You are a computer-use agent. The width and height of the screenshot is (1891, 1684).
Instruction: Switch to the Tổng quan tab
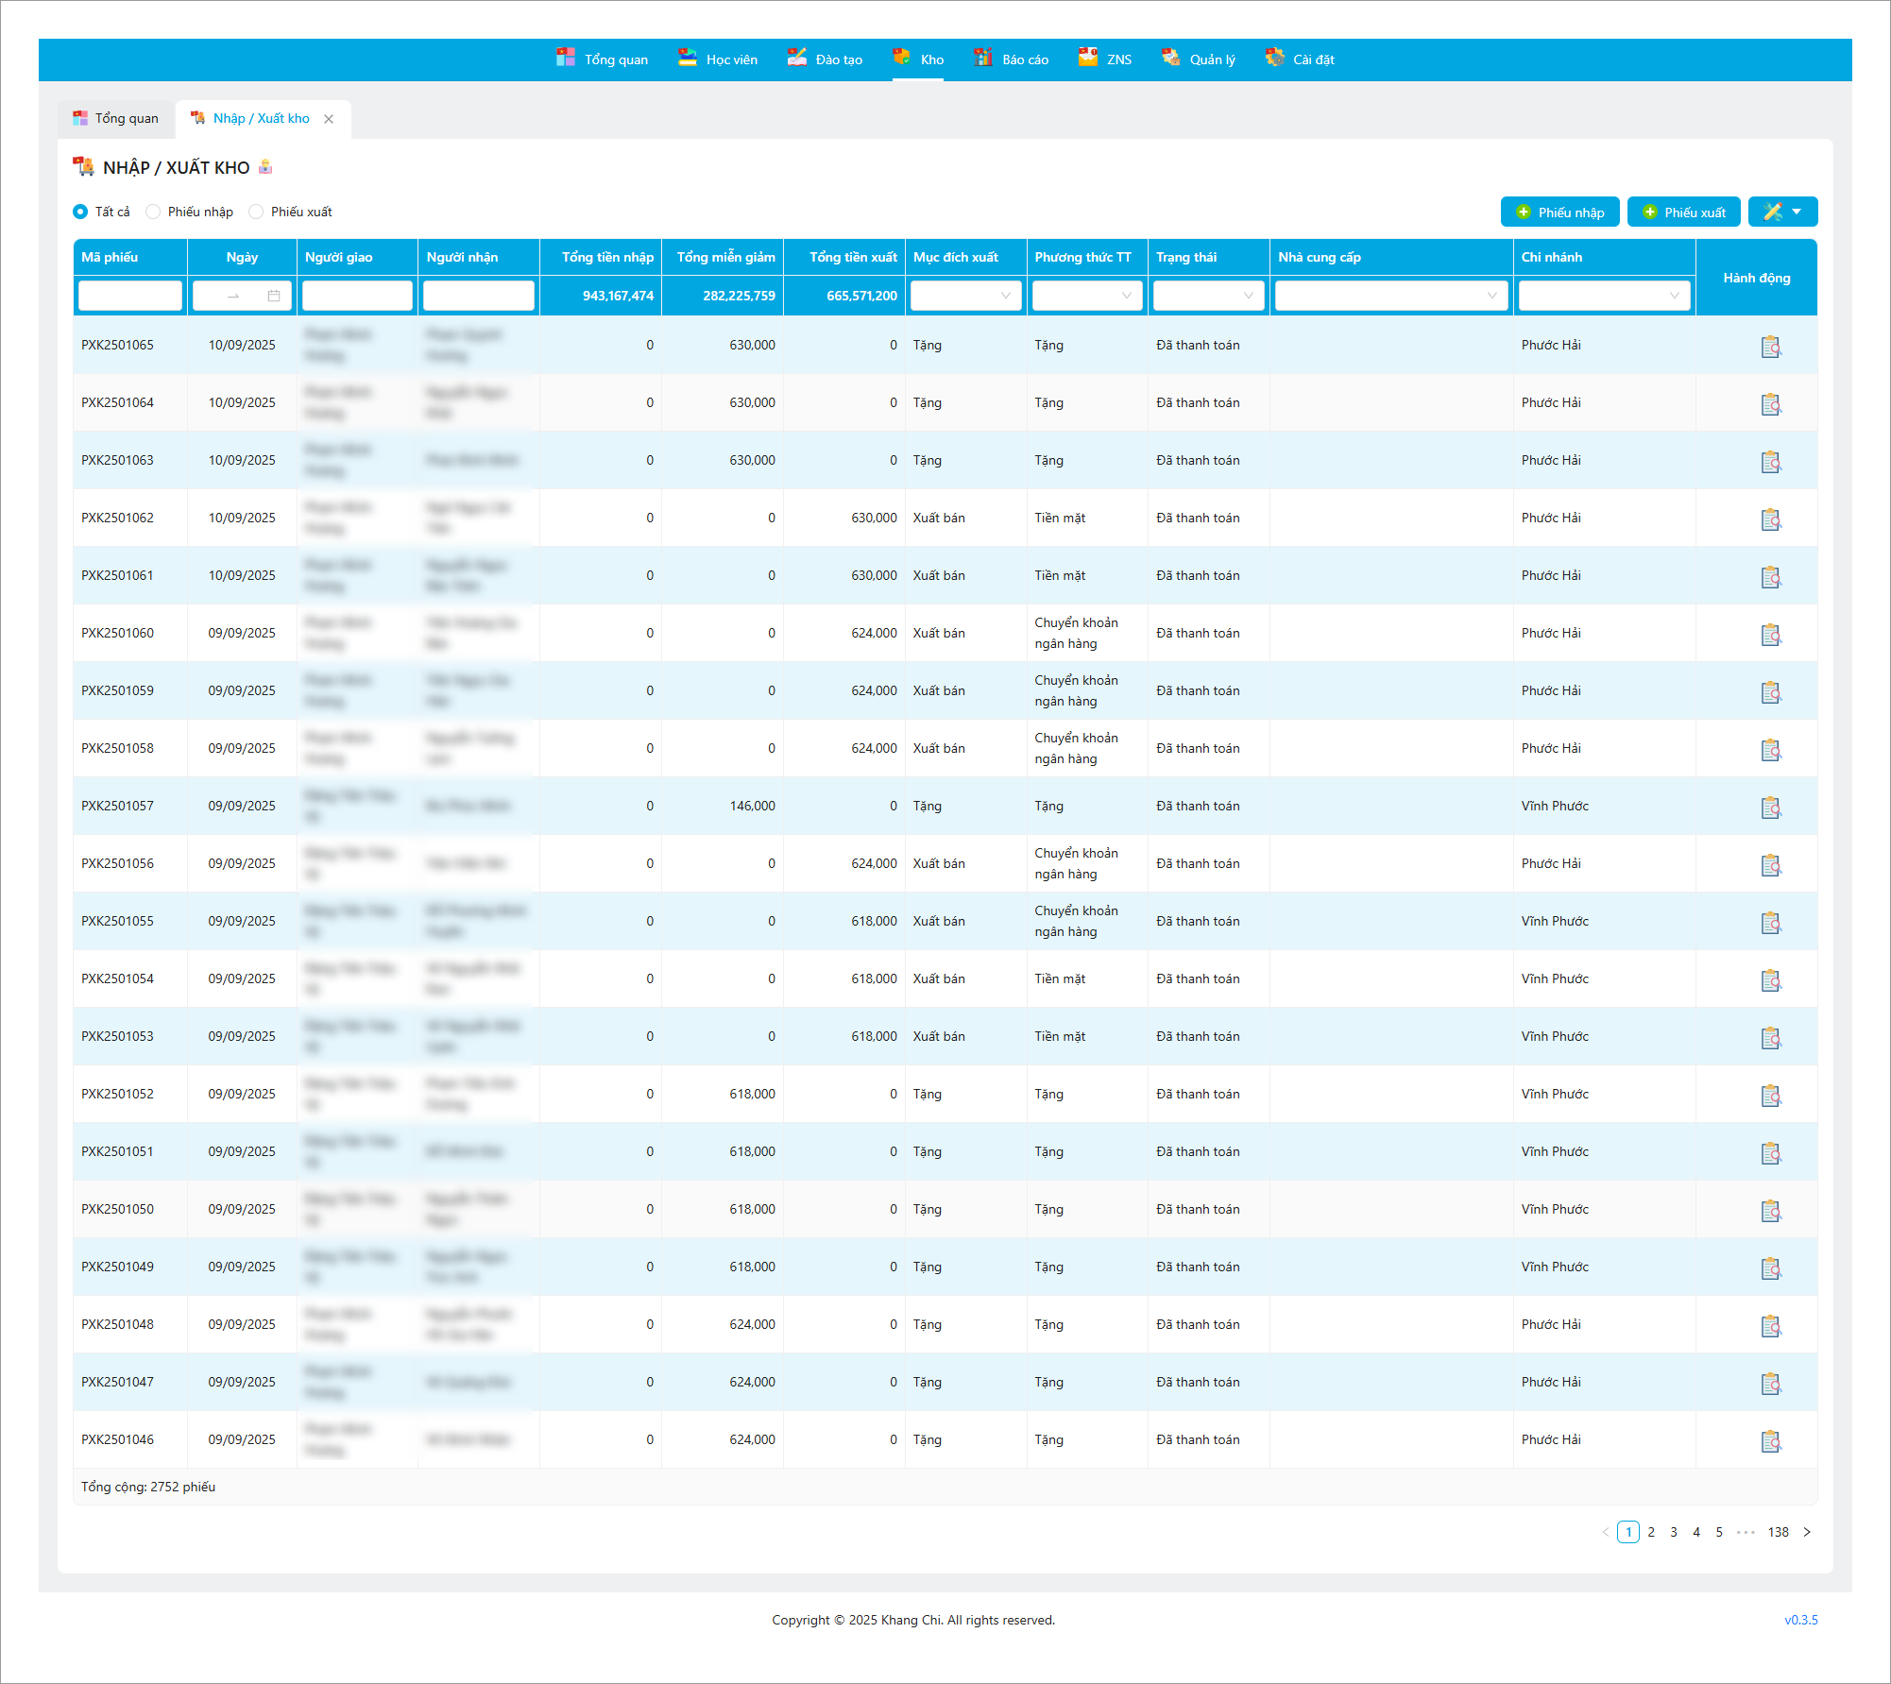[116, 118]
